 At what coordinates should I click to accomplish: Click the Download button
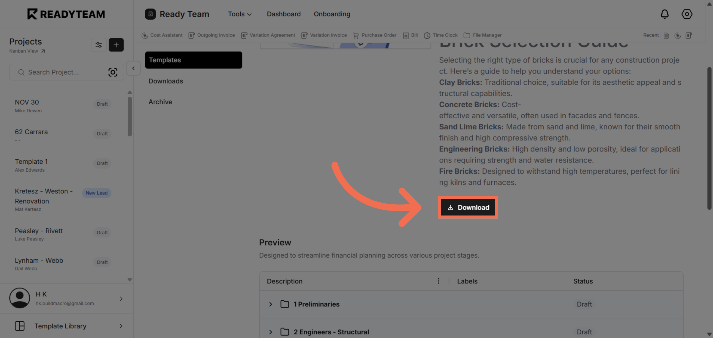468,208
